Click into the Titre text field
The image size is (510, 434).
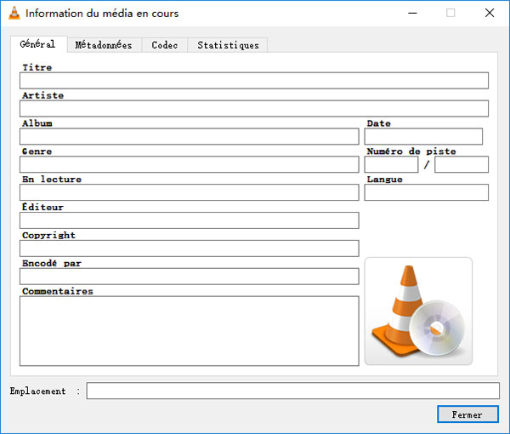pyautogui.click(x=253, y=81)
